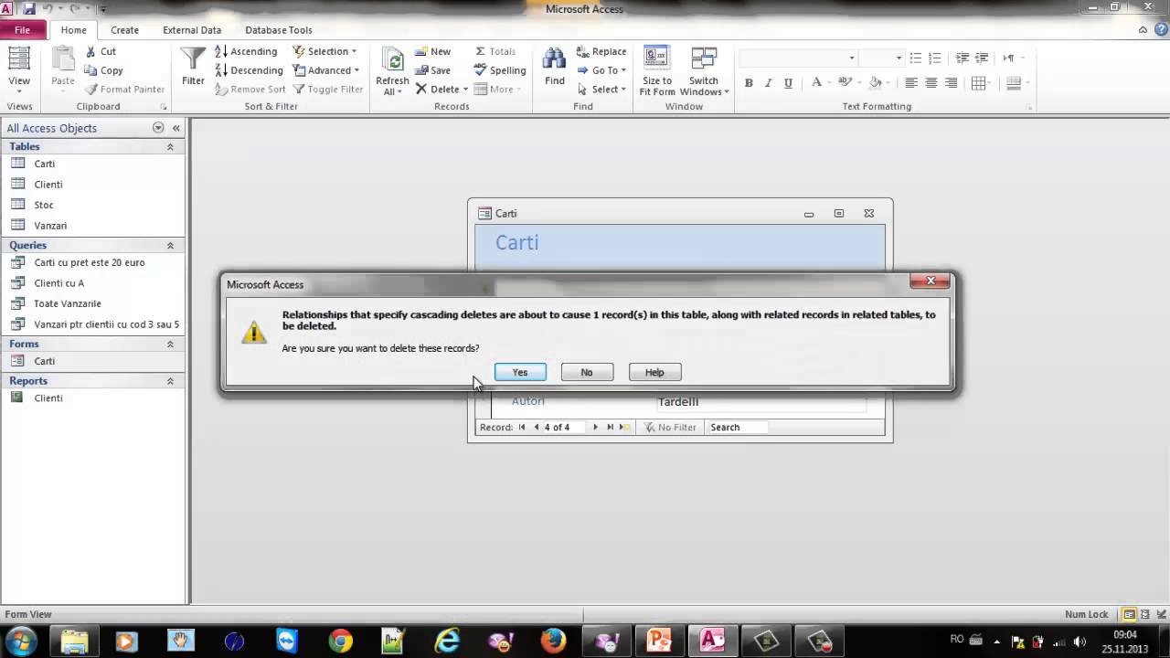Screen dimensions: 1170x658
Task: Align text left
Action: 911,83
